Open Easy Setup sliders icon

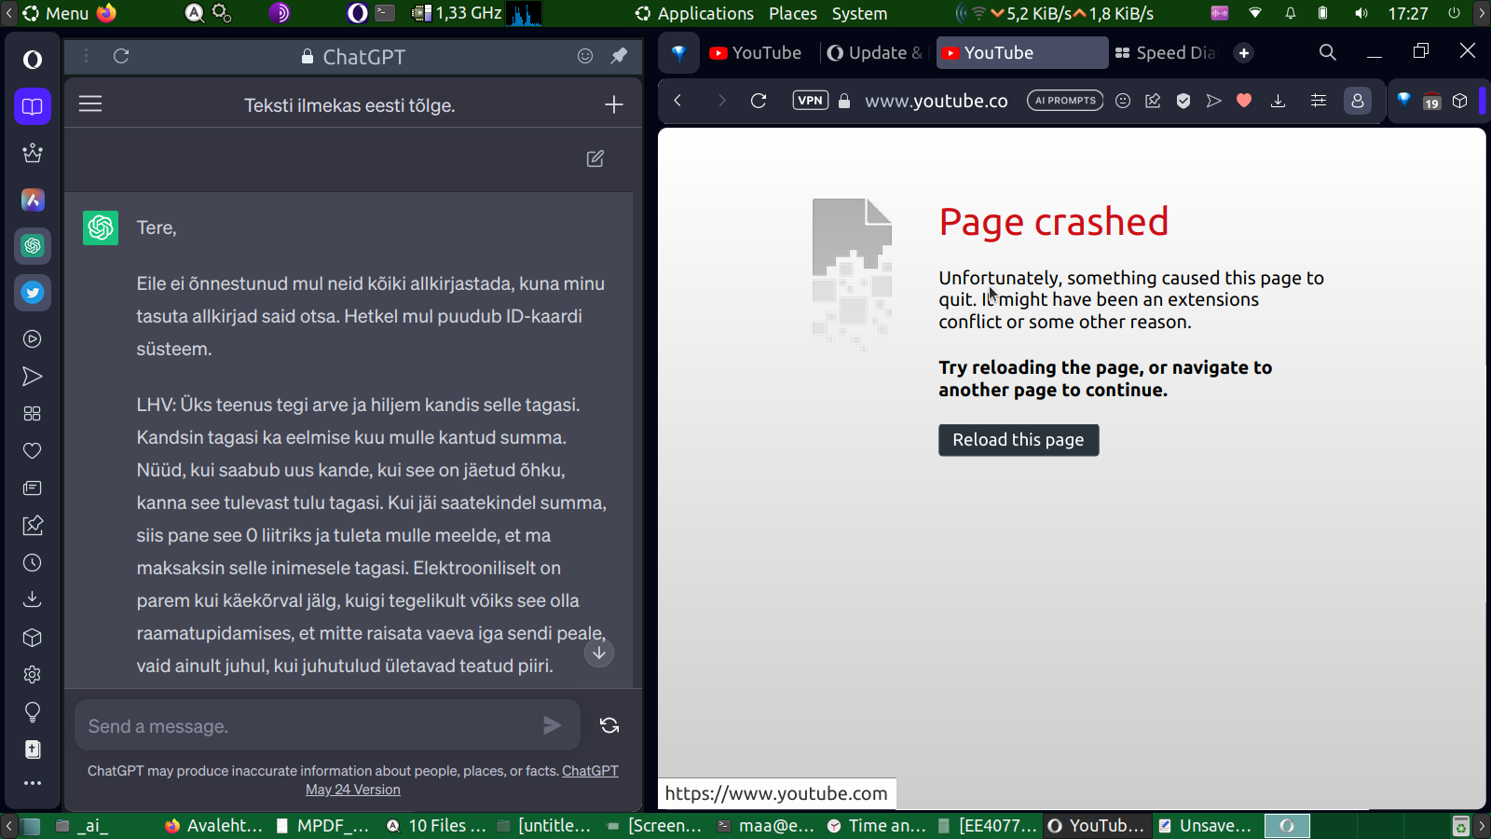point(1319,101)
